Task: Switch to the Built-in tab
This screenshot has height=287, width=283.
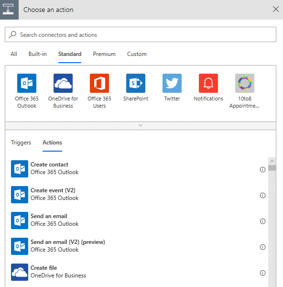Action: (37, 54)
